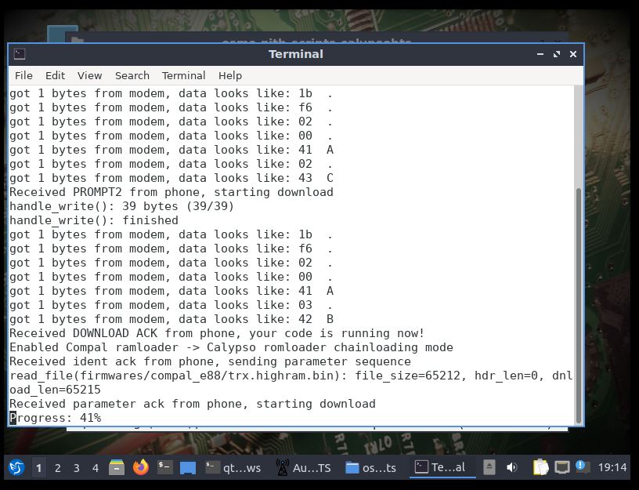The width and height of the screenshot is (639, 490).
Task: Click the update notification tray icon
Action: point(582,467)
